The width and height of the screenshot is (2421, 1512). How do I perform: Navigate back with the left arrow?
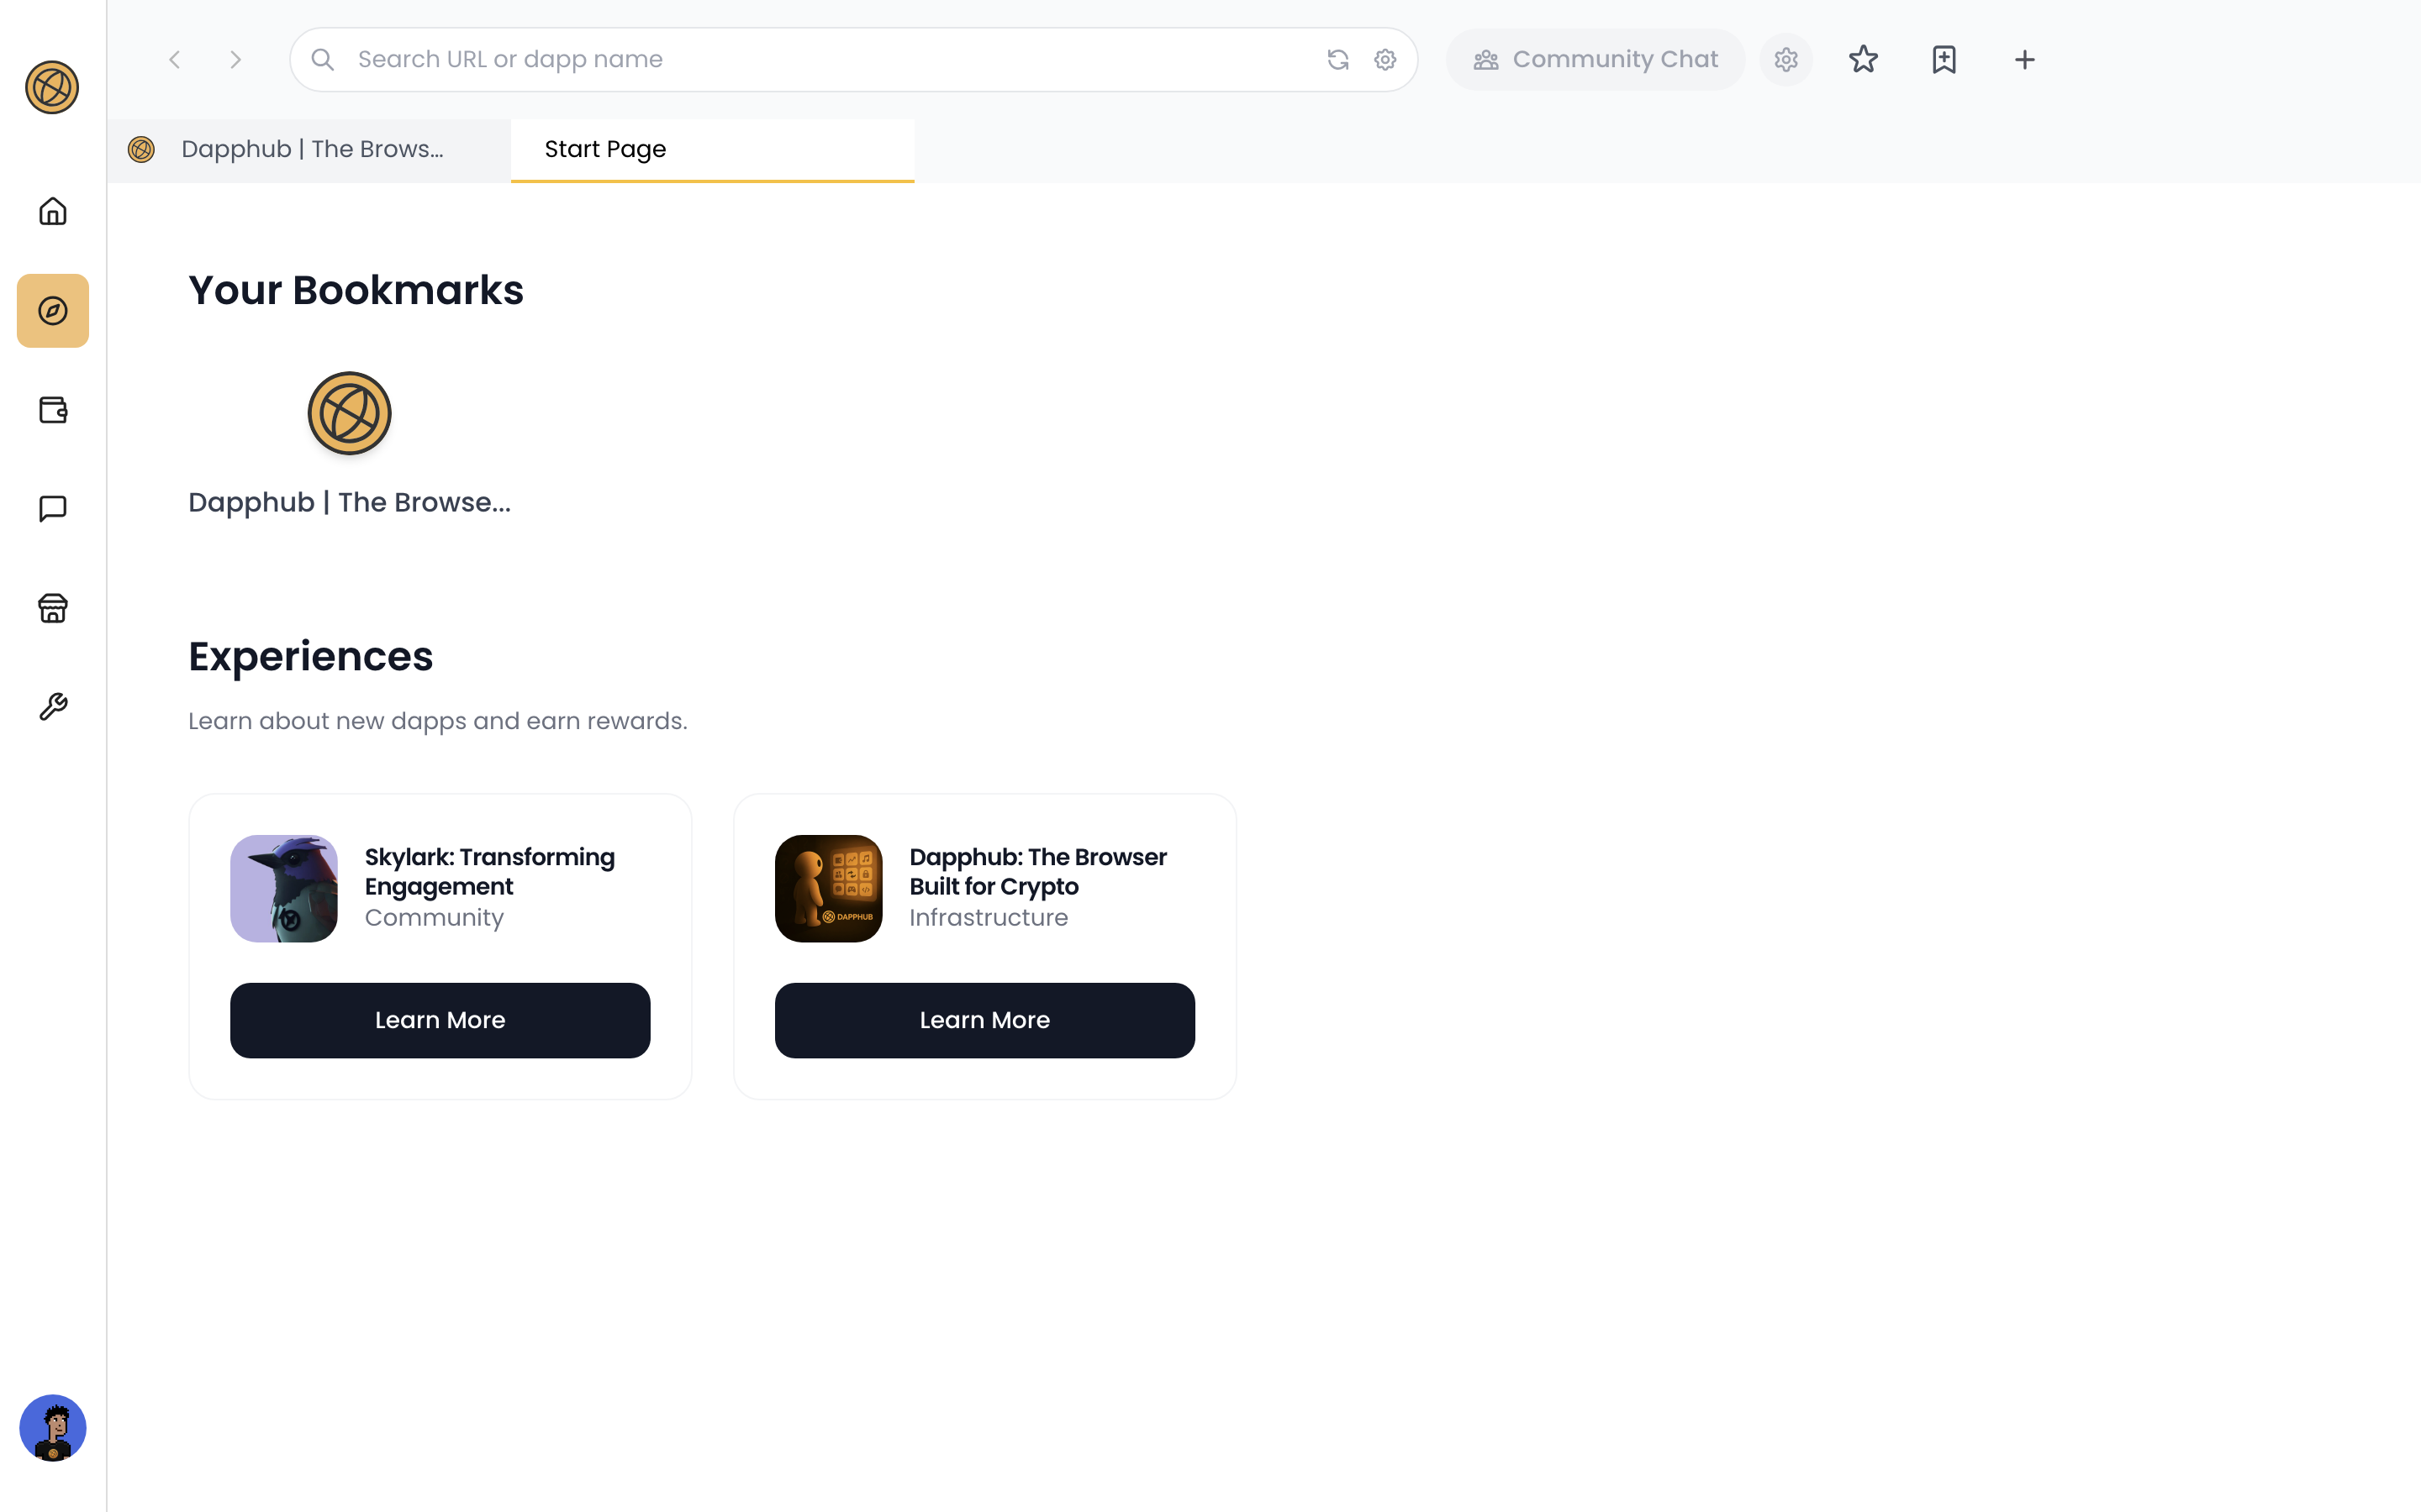coord(175,59)
